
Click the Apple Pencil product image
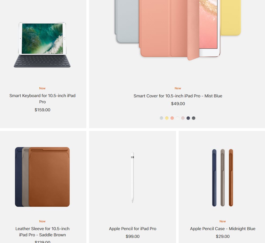(x=132, y=177)
